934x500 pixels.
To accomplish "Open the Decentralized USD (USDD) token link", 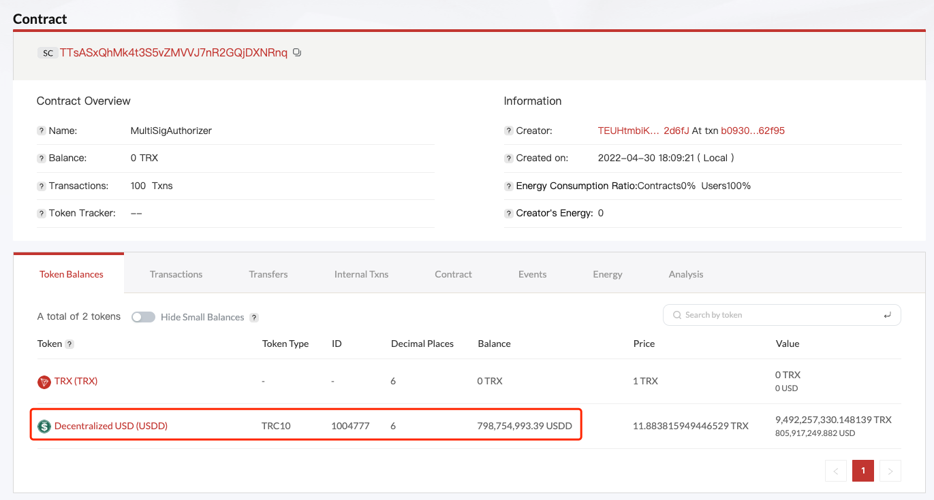I will (x=111, y=426).
